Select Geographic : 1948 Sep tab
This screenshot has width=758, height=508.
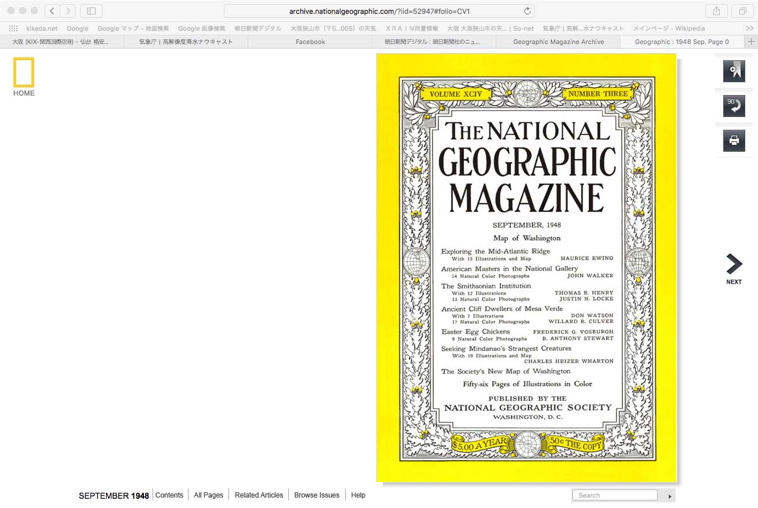coord(682,42)
